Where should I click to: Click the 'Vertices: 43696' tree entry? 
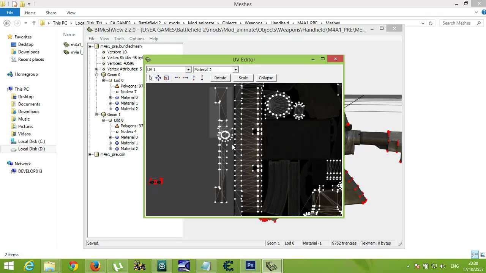coord(120,63)
